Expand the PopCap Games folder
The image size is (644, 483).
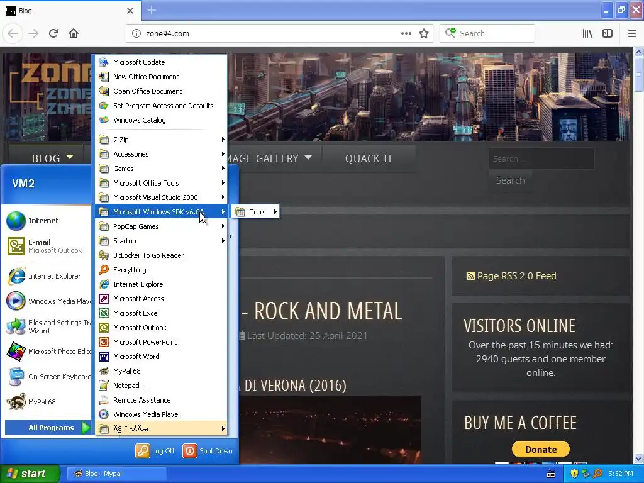pyautogui.click(x=161, y=226)
